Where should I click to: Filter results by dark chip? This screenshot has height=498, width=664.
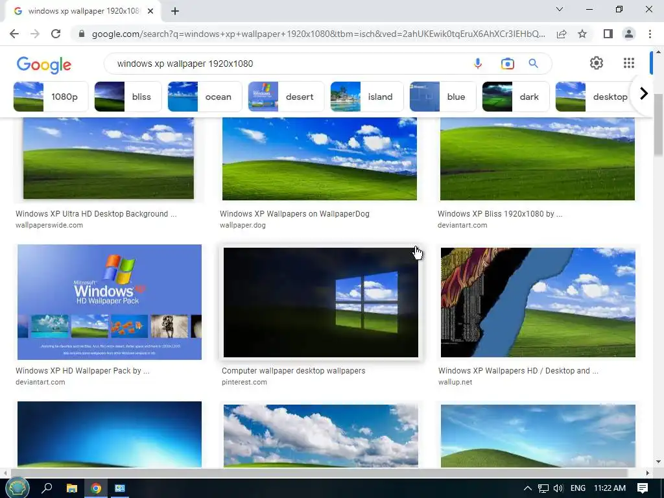pos(516,97)
